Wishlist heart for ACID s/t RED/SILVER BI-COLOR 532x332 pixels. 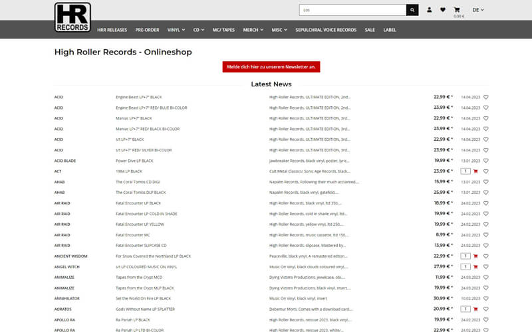pyautogui.click(x=486, y=150)
